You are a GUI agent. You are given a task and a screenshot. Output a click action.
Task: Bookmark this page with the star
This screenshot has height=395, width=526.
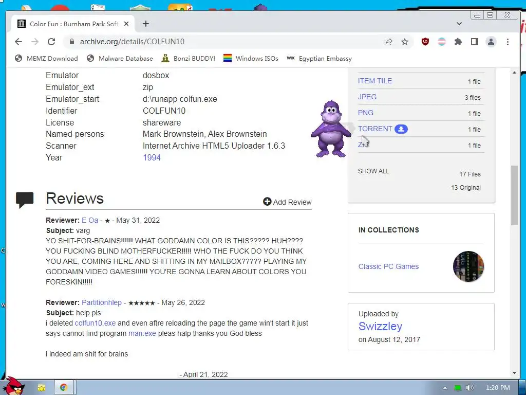coord(405,42)
